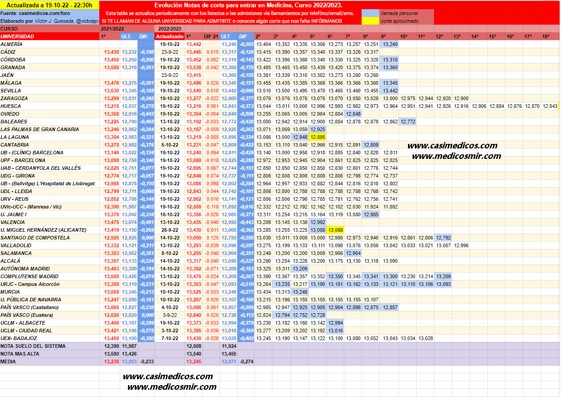Click the 'SEVILLA' row label
Screen dimensions: 561x397
tap(50, 91)
